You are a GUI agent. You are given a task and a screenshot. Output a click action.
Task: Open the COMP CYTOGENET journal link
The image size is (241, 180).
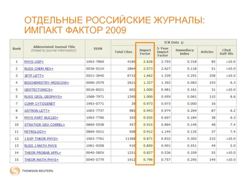[40, 104]
